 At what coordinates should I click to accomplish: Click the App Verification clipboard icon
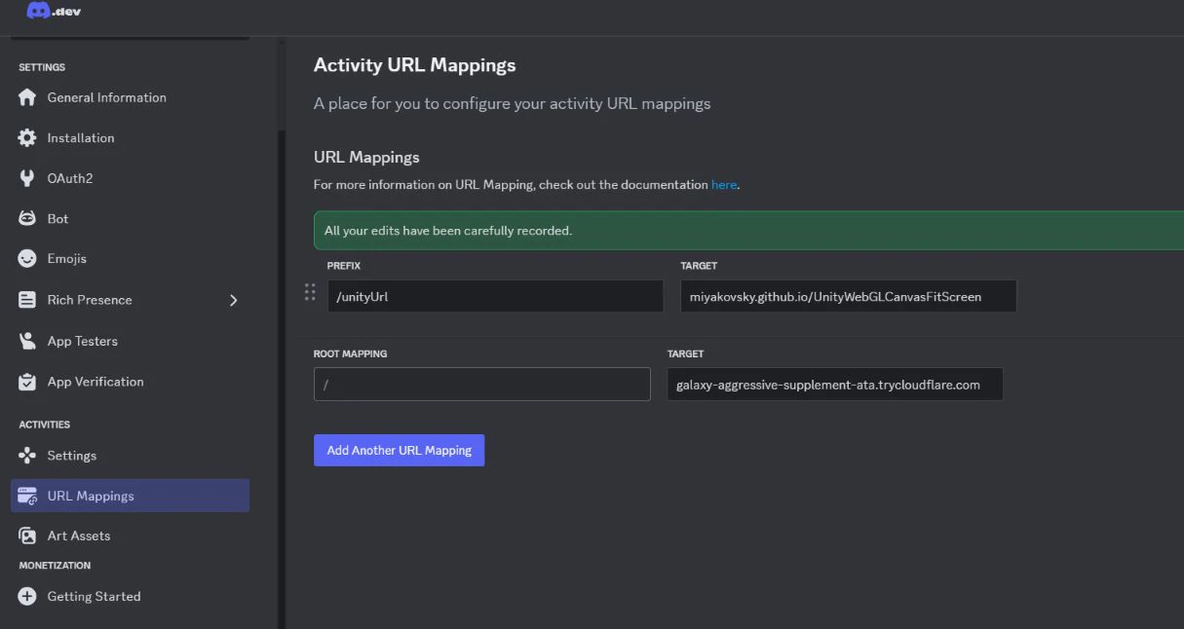tap(27, 382)
